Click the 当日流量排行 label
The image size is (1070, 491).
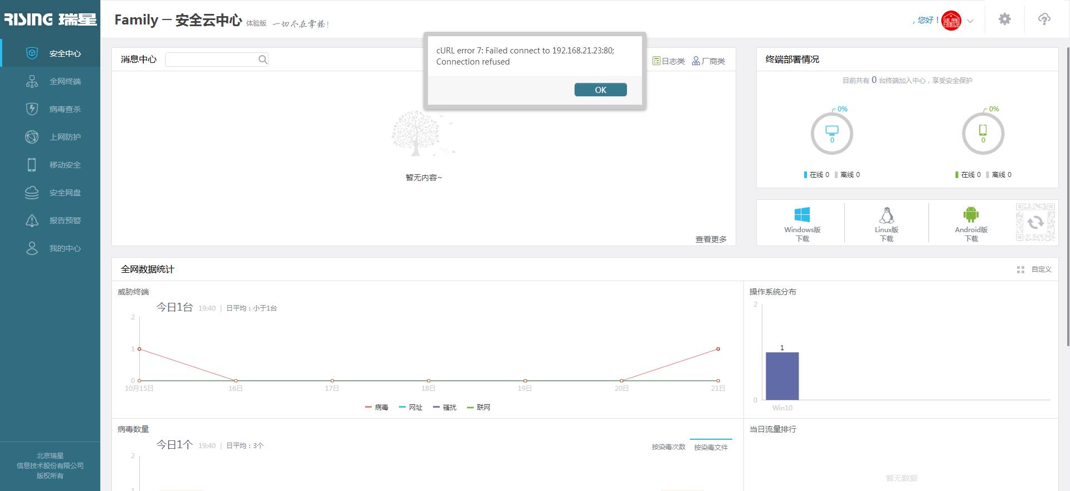(773, 429)
